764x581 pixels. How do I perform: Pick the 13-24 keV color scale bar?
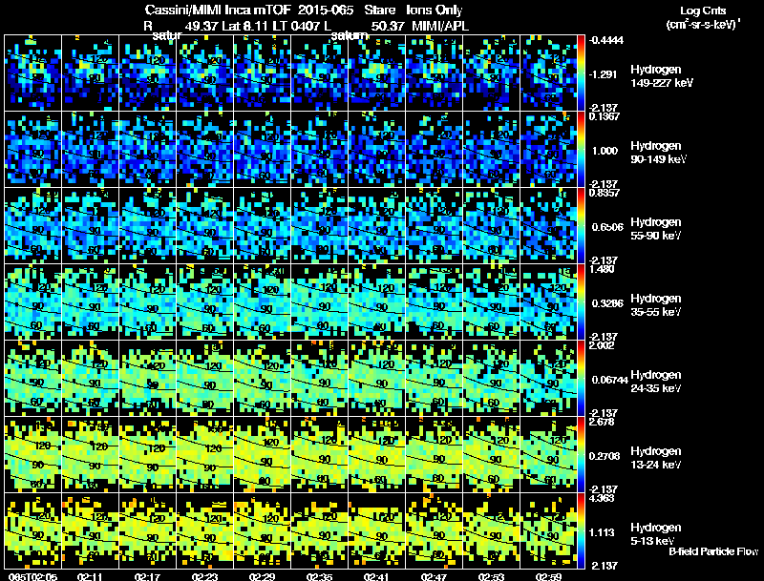tap(583, 454)
